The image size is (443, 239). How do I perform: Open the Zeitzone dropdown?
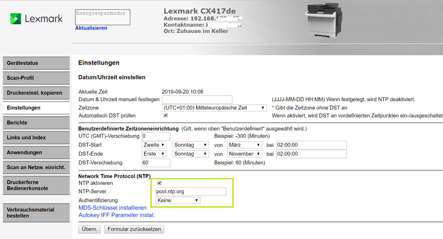coord(214,108)
